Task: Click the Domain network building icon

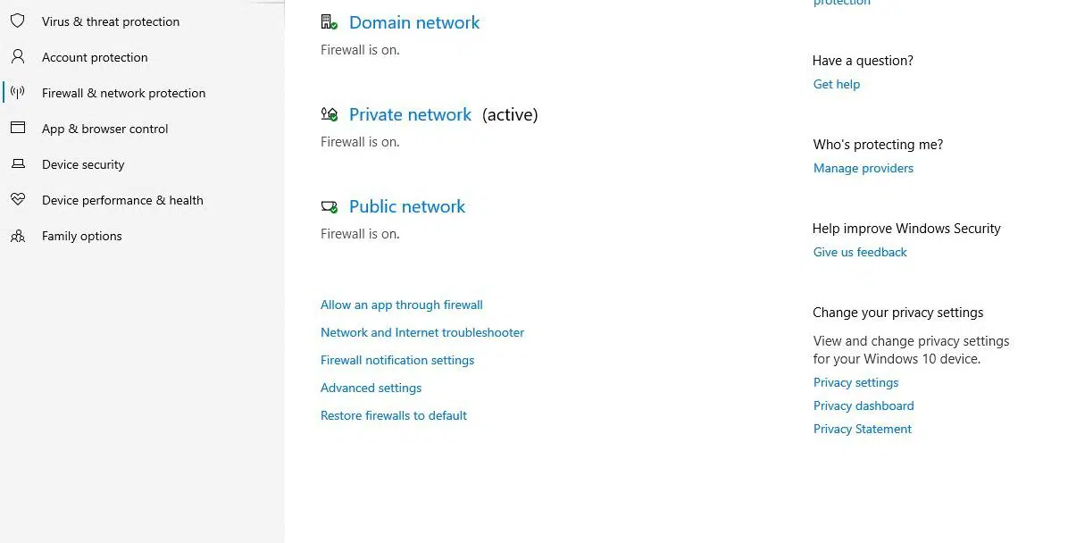Action: (329, 21)
